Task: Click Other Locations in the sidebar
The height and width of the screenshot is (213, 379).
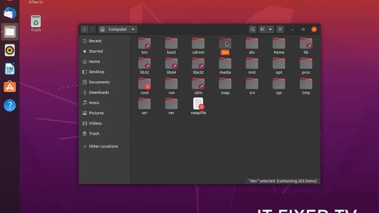Action: [104, 146]
